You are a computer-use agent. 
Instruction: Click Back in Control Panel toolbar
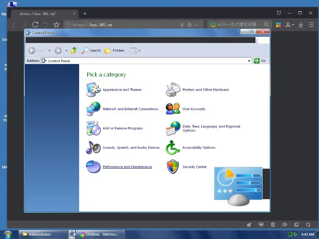pyautogui.click(x=36, y=50)
